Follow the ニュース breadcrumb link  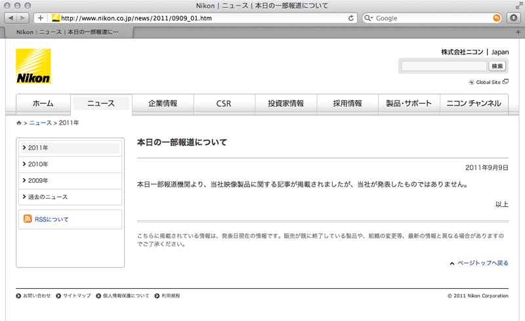40,123
